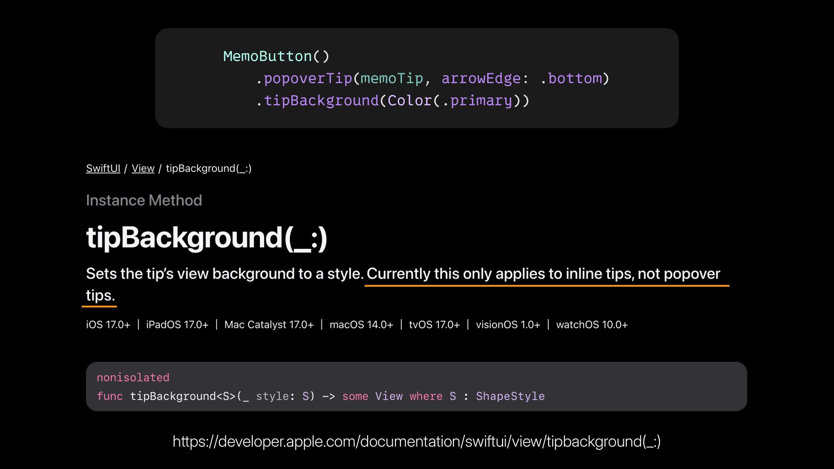Click the popoverTip modifier in code
This screenshot has width=834, height=469.
(x=308, y=79)
